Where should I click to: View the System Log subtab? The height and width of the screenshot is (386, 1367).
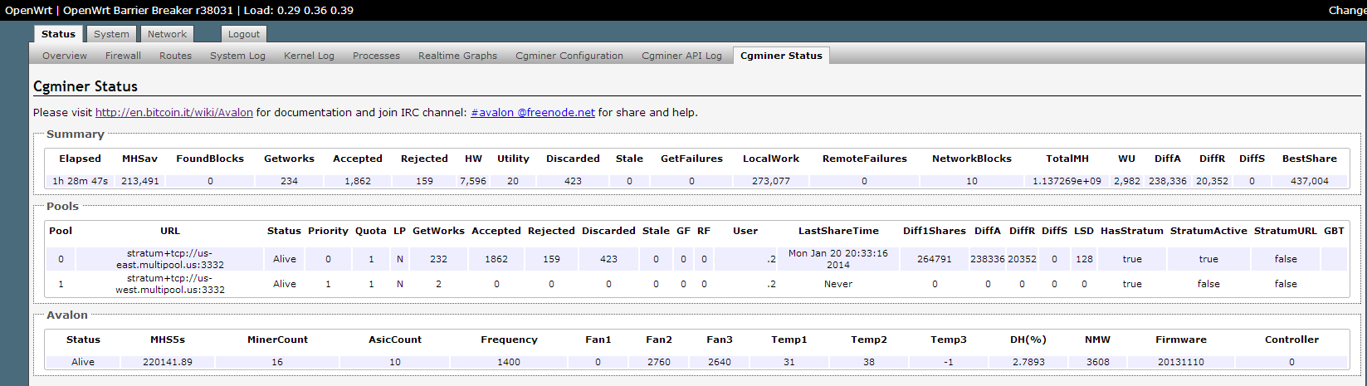pos(237,56)
